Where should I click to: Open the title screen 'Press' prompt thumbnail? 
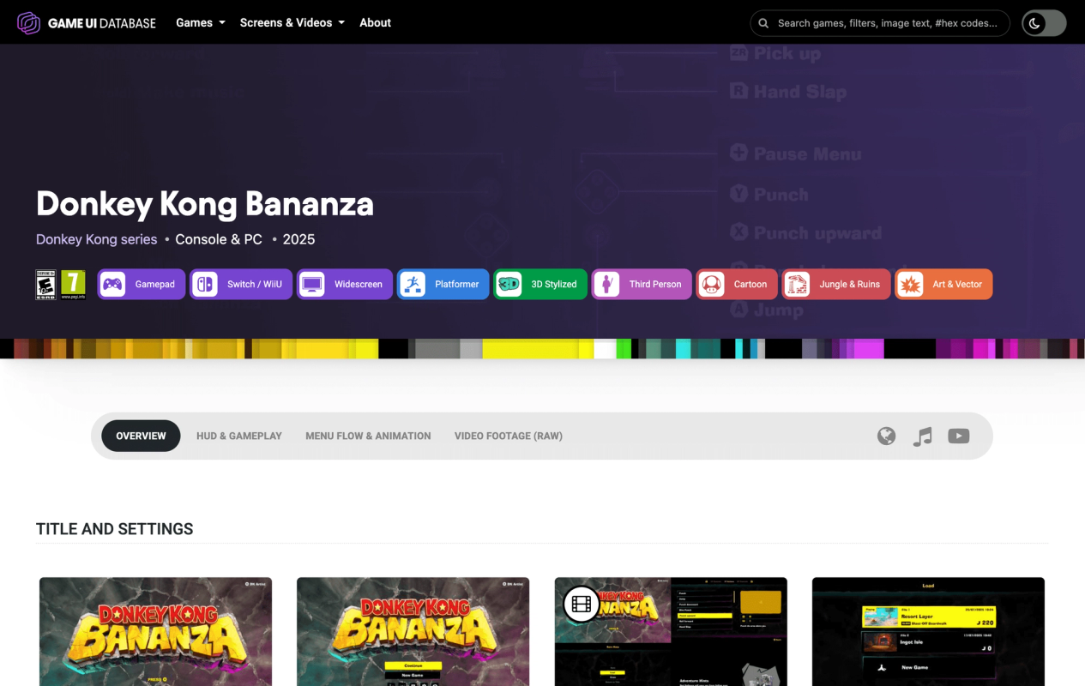(155, 632)
